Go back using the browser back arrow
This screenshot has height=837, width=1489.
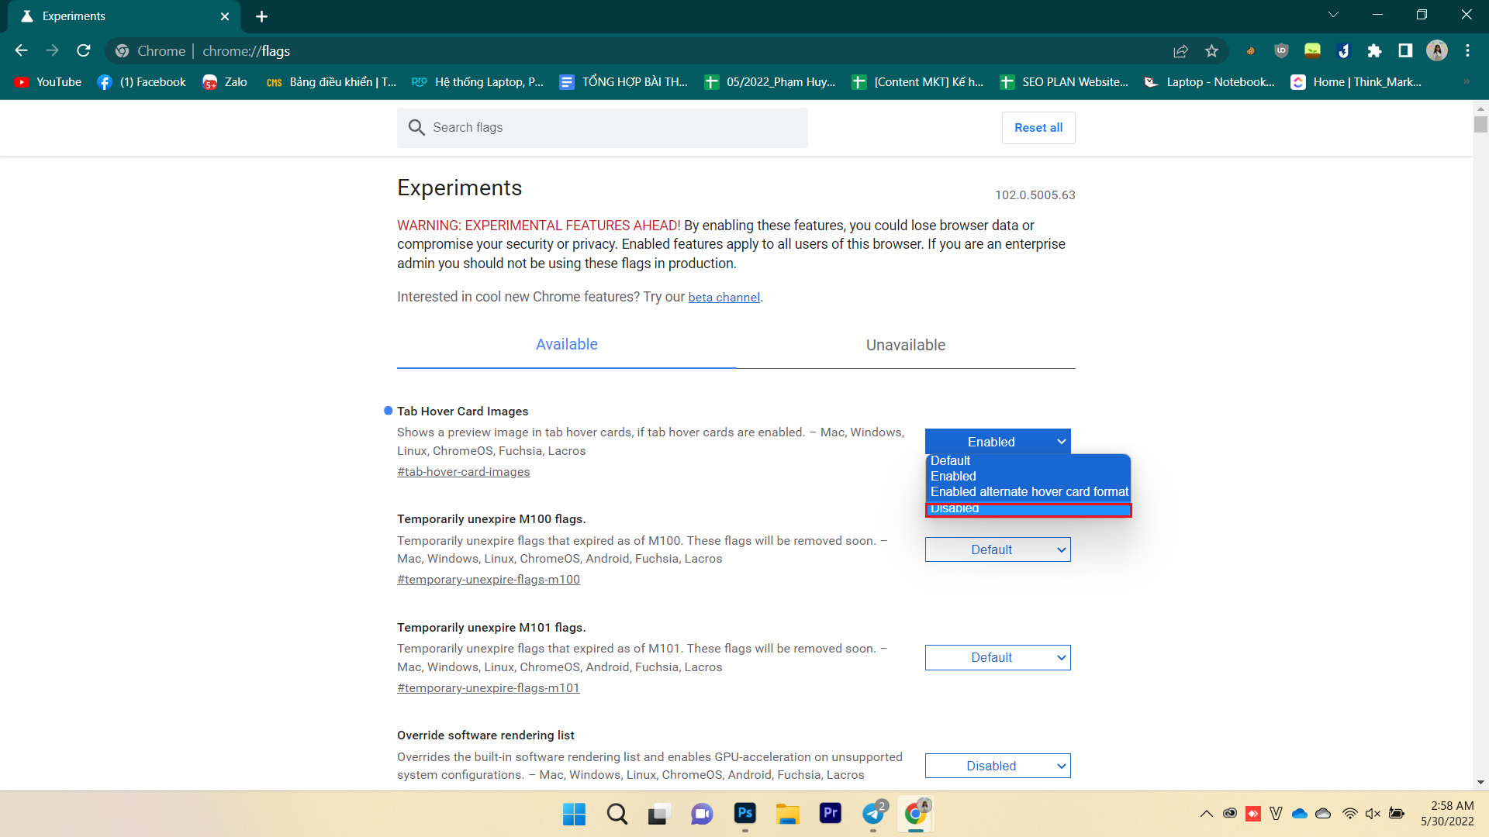21,50
